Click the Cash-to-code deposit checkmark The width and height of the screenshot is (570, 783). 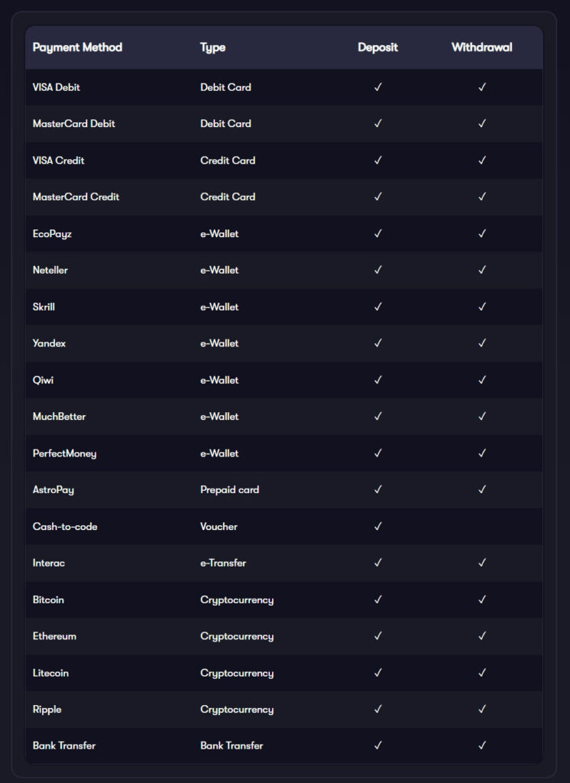pos(378,526)
